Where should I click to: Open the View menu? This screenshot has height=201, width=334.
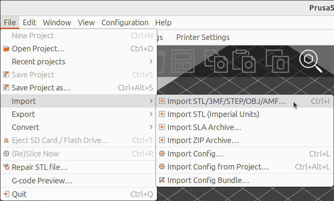[86, 22]
